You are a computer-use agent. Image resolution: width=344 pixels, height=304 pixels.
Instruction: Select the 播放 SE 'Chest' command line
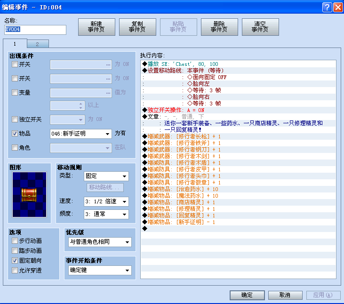tap(238, 64)
